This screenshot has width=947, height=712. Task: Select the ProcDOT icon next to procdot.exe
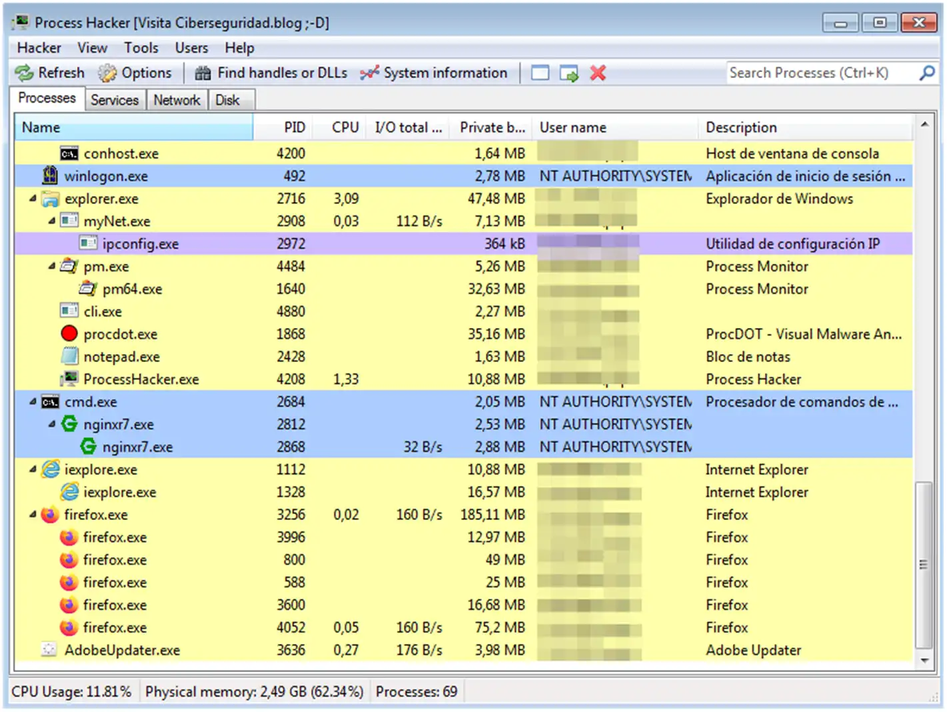(x=69, y=333)
